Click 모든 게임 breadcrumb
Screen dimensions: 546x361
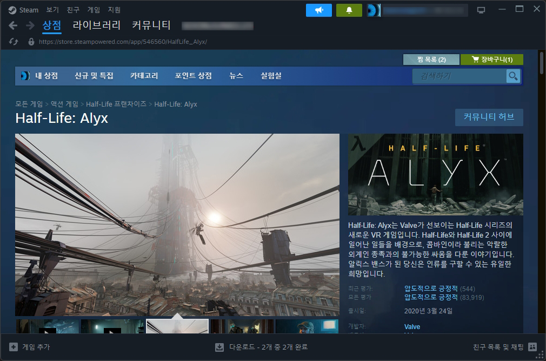(x=29, y=104)
